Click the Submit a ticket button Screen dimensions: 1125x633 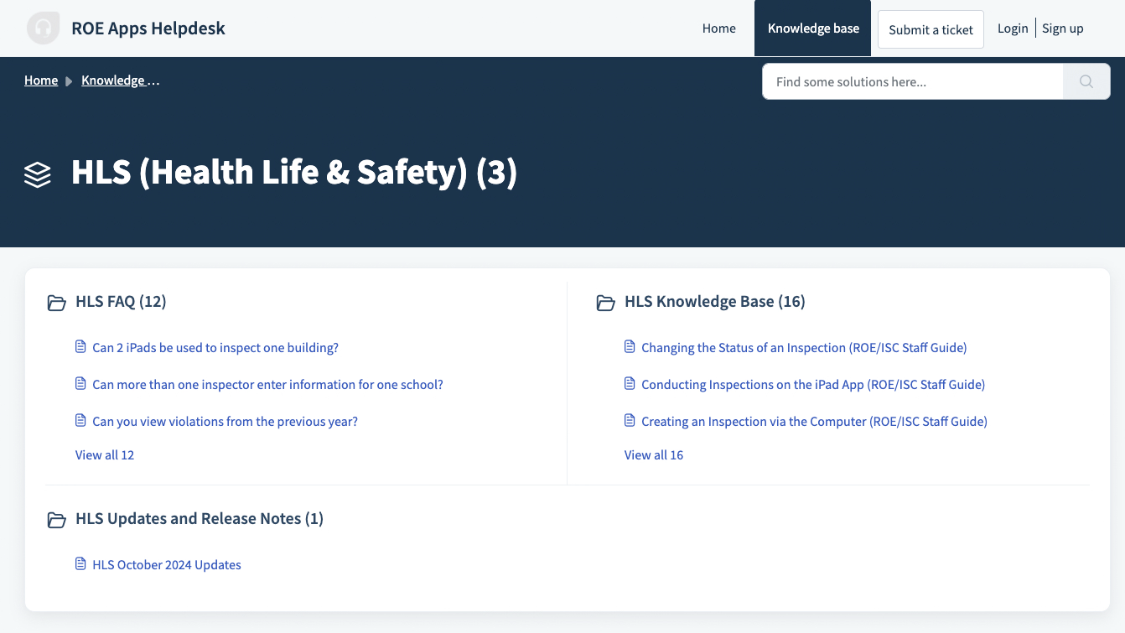click(x=931, y=29)
